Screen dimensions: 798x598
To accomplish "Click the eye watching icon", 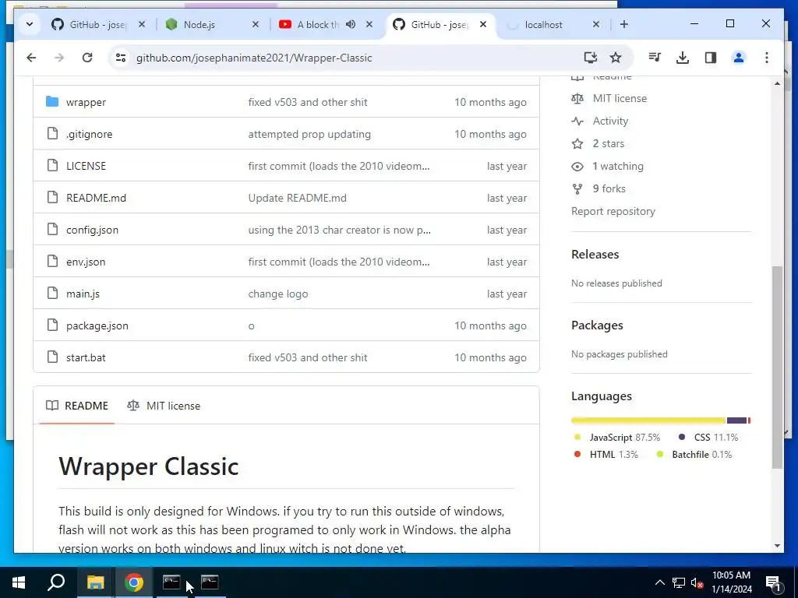I will pos(577,167).
